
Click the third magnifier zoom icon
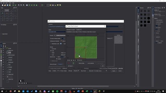click(24, 5)
